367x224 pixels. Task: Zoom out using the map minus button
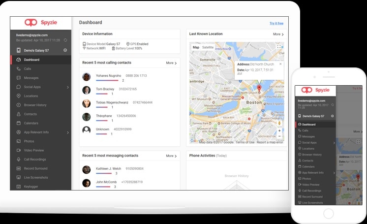279,136
